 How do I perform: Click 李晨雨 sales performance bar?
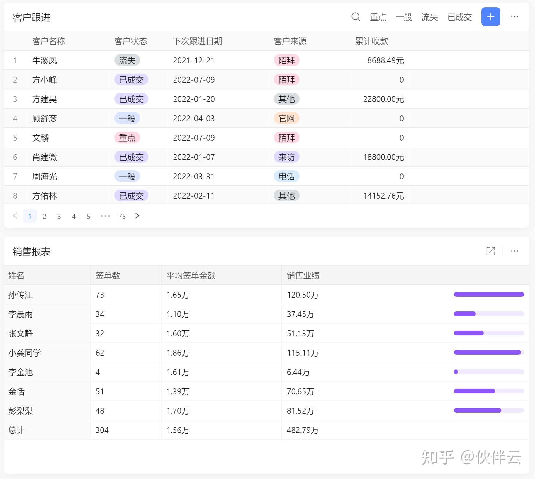tap(489, 314)
